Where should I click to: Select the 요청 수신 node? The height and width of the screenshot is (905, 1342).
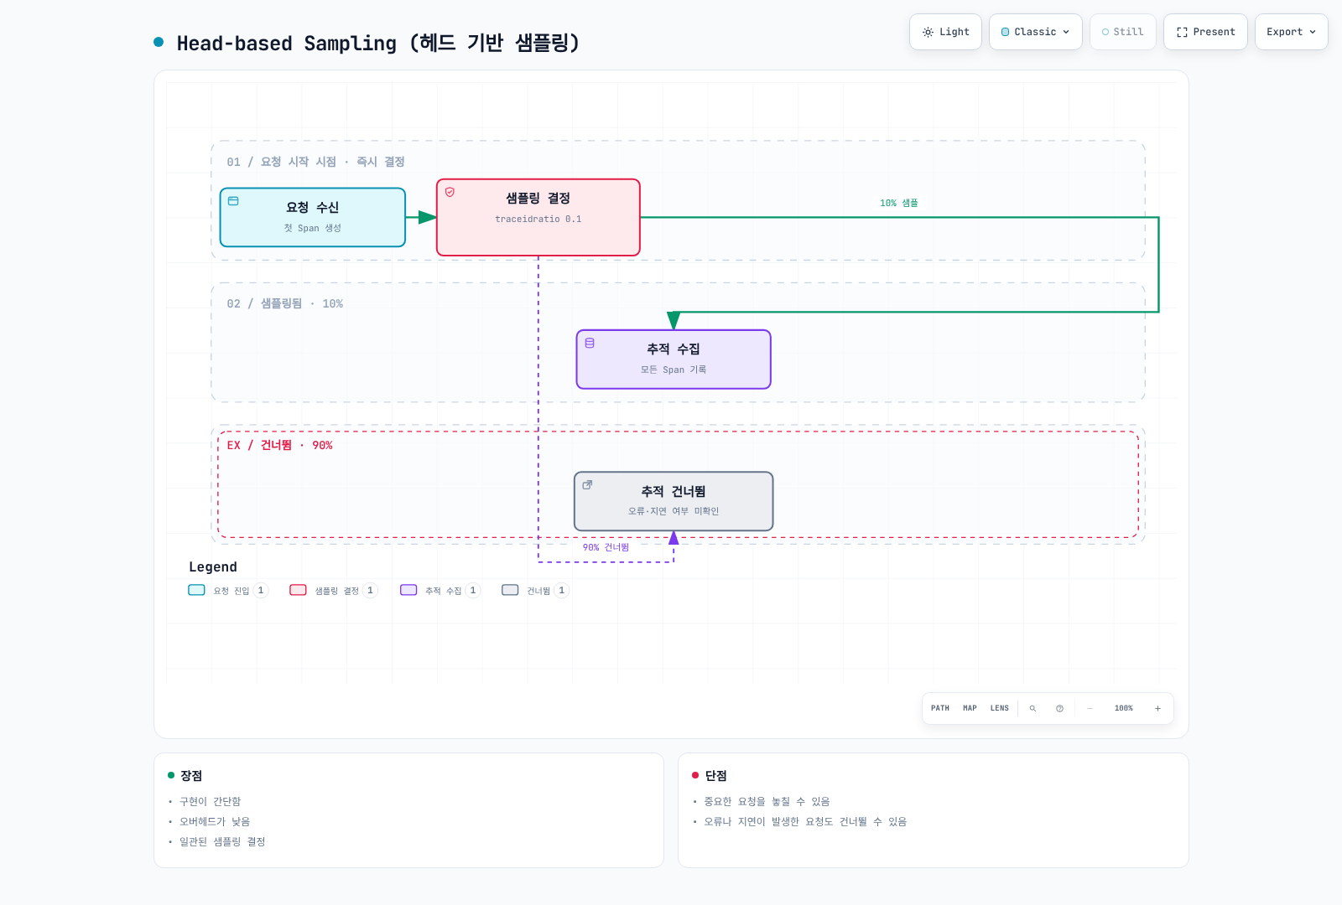coord(313,217)
